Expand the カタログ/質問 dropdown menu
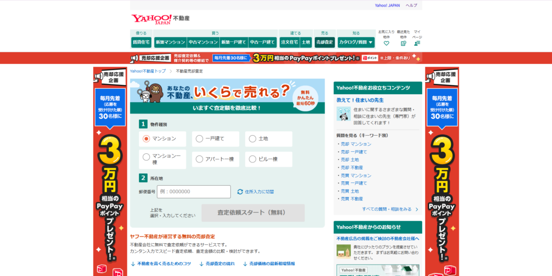The width and height of the screenshot is (552, 276). [356, 42]
